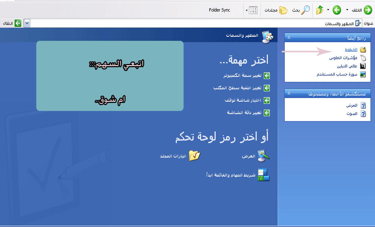Go up one level with the folder icon

(320, 10)
